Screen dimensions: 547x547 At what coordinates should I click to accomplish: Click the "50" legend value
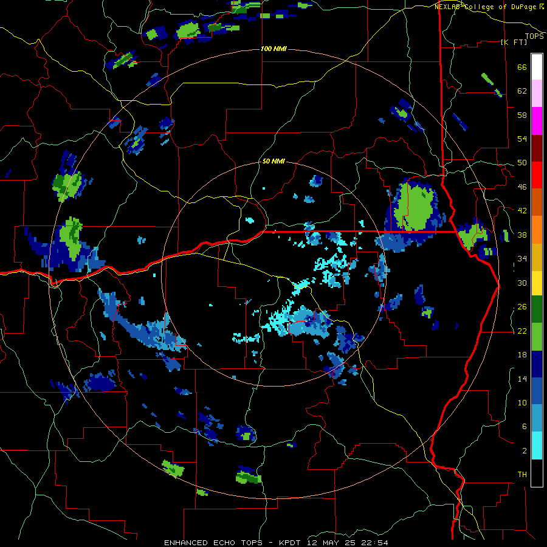tap(522, 163)
